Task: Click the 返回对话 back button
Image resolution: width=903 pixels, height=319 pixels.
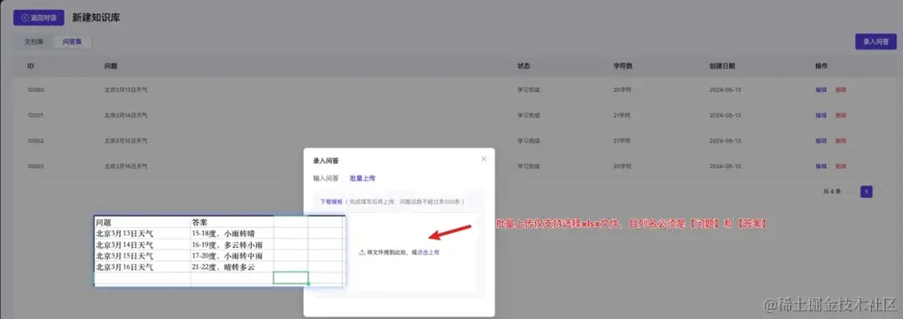Action: pyautogui.click(x=38, y=18)
